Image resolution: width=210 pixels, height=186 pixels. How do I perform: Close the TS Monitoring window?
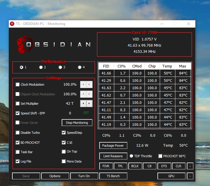pos(189,24)
